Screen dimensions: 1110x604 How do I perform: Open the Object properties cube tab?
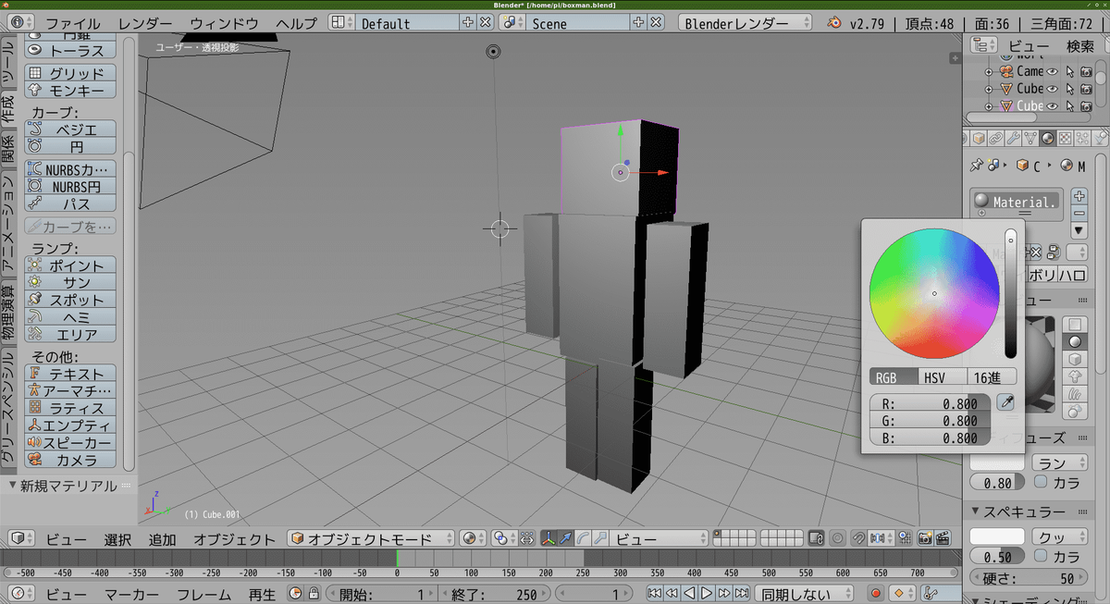[978, 138]
